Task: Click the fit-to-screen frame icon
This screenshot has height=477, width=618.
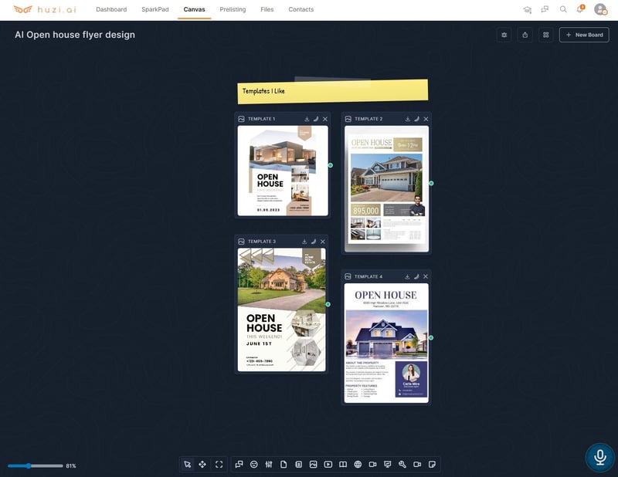Action: pyautogui.click(x=219, y=465)
